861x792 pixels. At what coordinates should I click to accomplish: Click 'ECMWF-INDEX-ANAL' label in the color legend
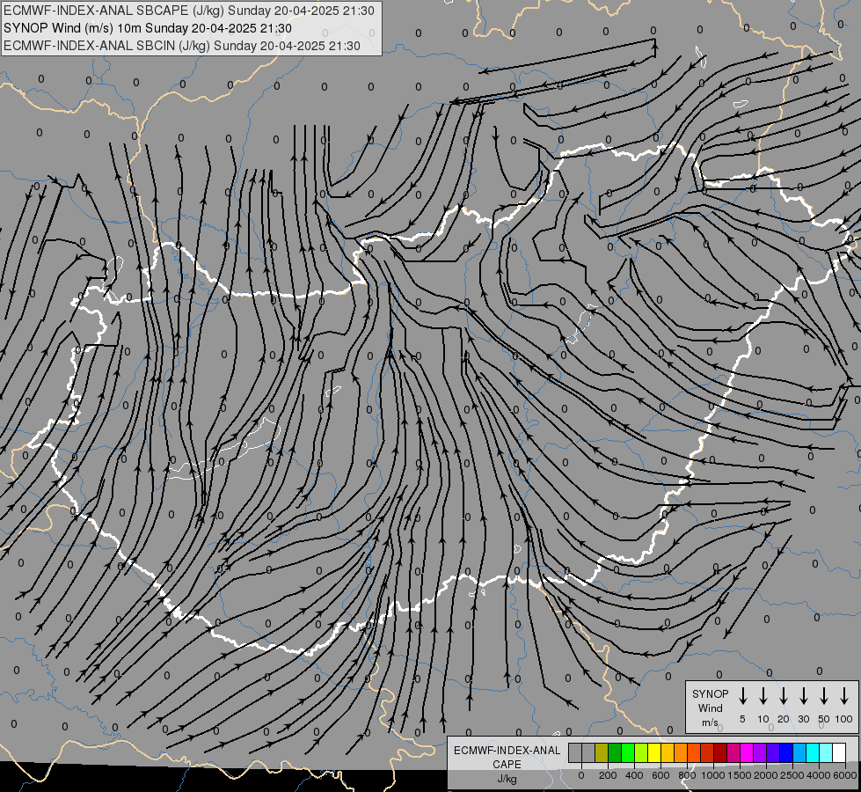(507, 751)
